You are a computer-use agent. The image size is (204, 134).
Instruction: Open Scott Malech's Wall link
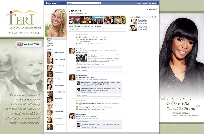pyautogui.click(x=99, y=109)
